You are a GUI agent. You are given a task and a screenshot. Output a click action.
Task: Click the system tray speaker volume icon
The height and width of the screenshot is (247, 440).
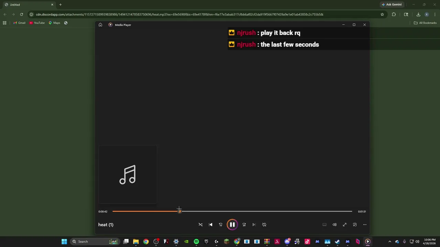[x=417, y=242]
